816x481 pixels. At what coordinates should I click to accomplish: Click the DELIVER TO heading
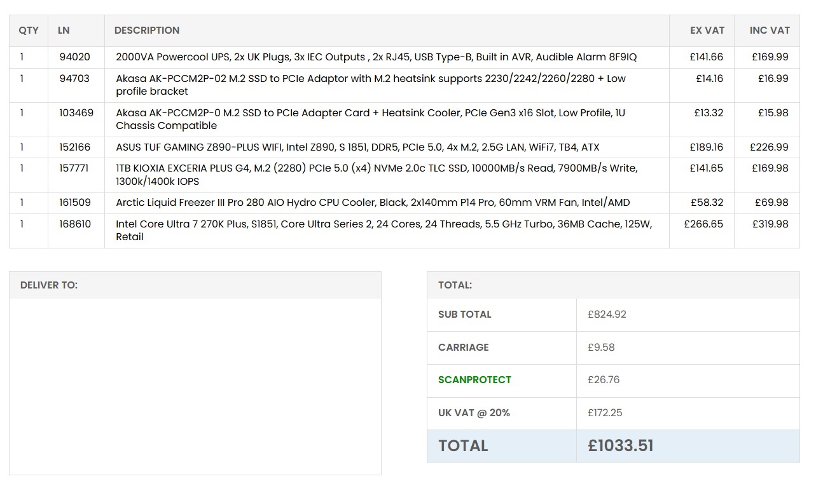[49, 285]
